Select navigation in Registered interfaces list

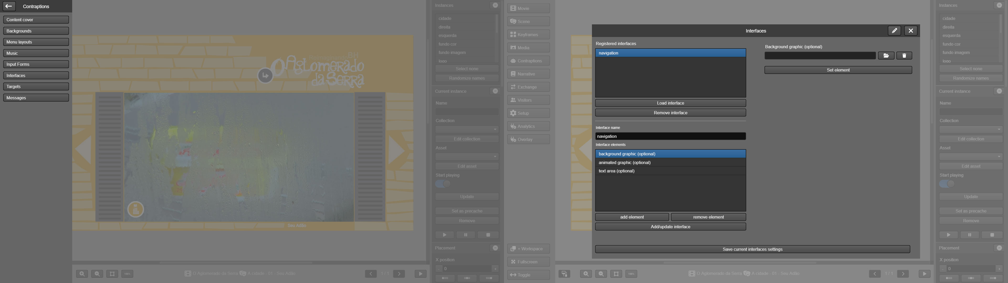[670, 53]
